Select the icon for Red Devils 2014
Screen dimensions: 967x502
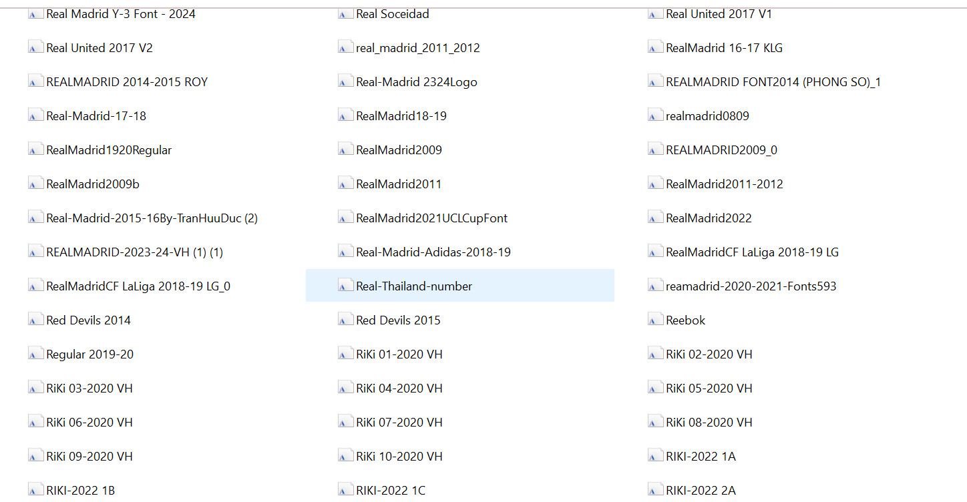point(35,320)
